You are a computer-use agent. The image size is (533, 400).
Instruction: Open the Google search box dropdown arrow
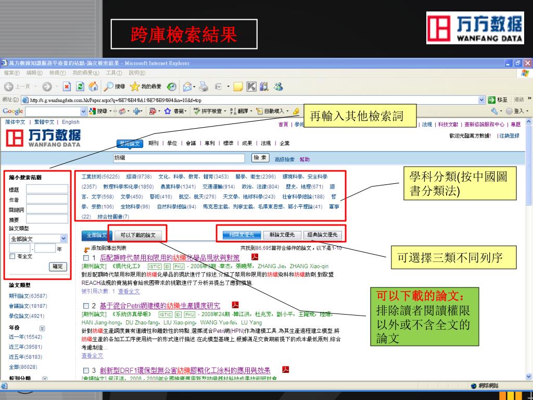click(x=83, y=111)
